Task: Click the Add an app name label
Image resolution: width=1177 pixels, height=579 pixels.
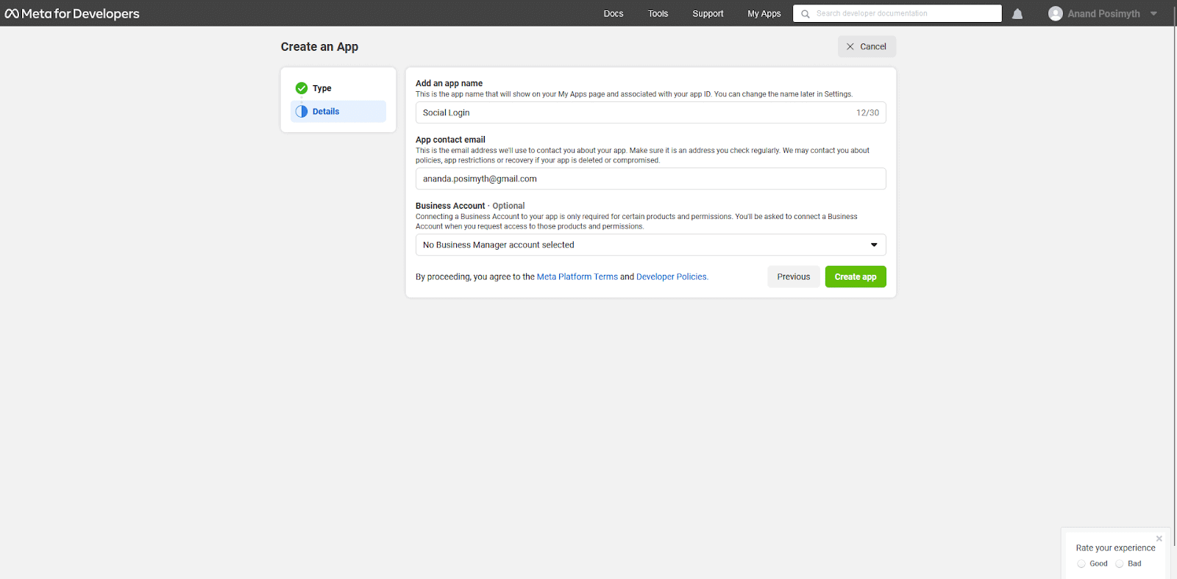Action: pos(449,83)
